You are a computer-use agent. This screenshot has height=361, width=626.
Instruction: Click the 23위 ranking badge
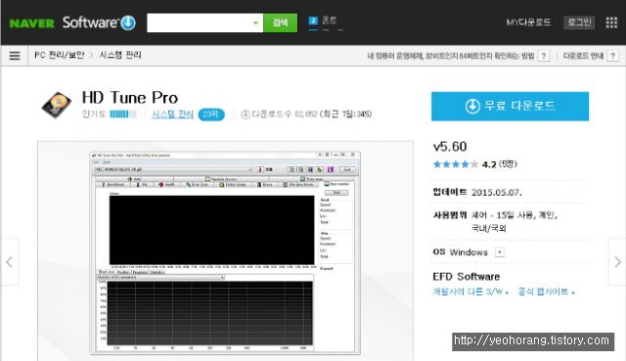click(x=211, y=114)
